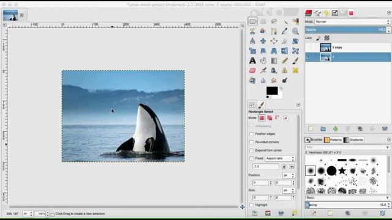Switch to the Brushes tab
This screenshot has height=220, width=392.
click(314, 140)
